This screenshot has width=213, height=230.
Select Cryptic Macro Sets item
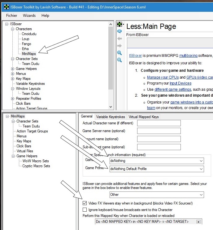point(36,166)
